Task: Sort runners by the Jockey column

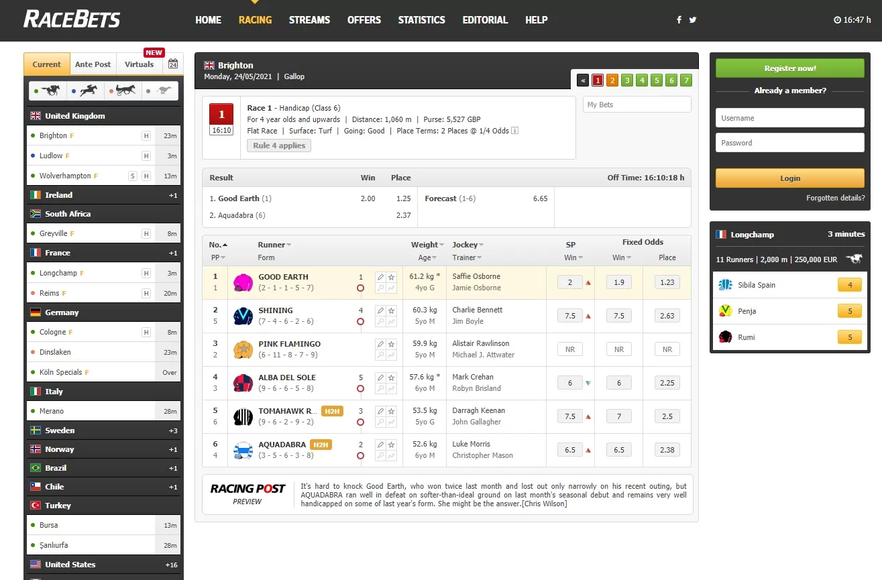Action: [468, 245]
